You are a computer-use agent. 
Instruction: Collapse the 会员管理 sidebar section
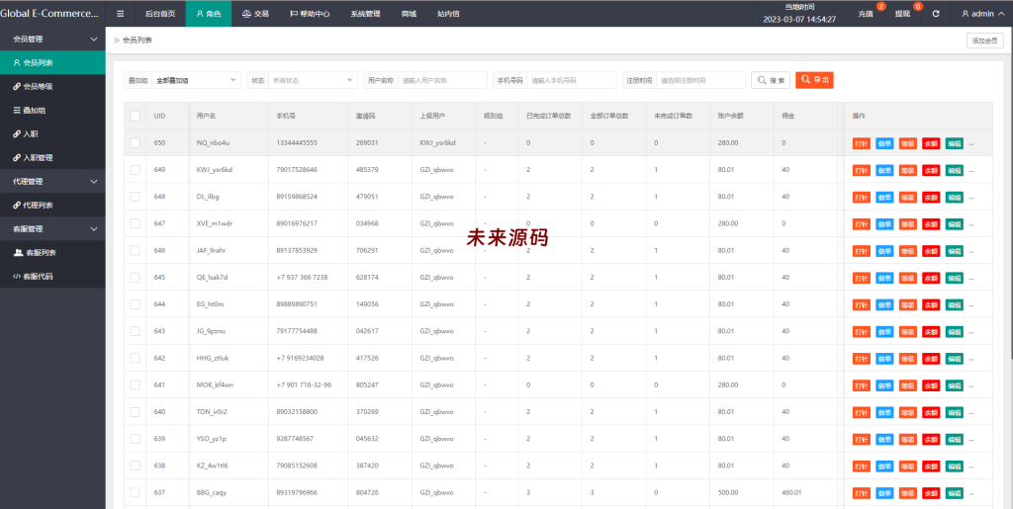click(52, 40)
